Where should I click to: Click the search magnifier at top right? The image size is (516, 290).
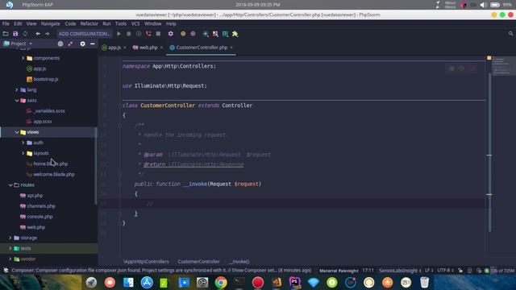(510, 34)
